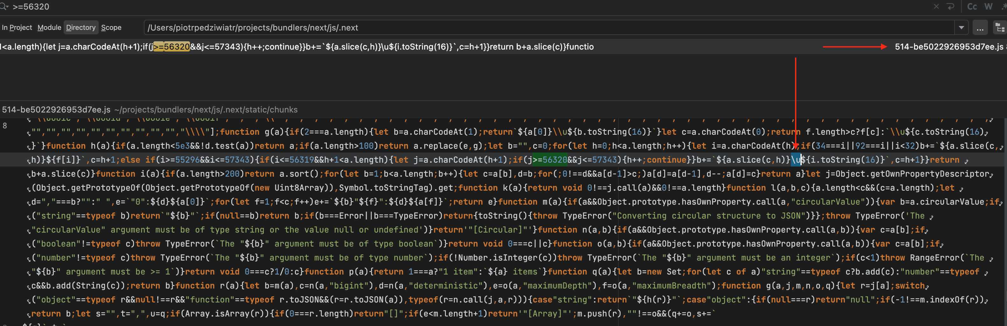Click the new line (insert newline) icon
1007x326 pixels.
click(951, 7)
